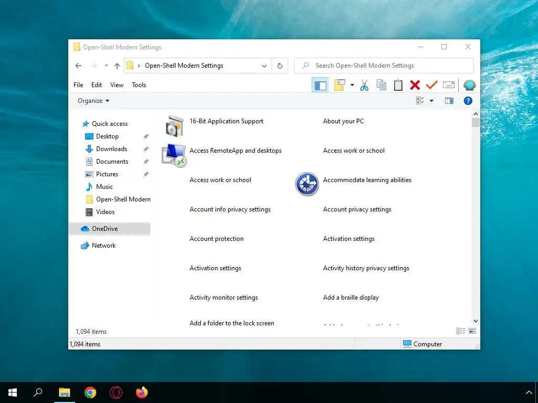Image resolution: width=538 pixels, height=403 pixels.
Task: Open the view options dropdown arrow
Action: [x=432, y=101]
